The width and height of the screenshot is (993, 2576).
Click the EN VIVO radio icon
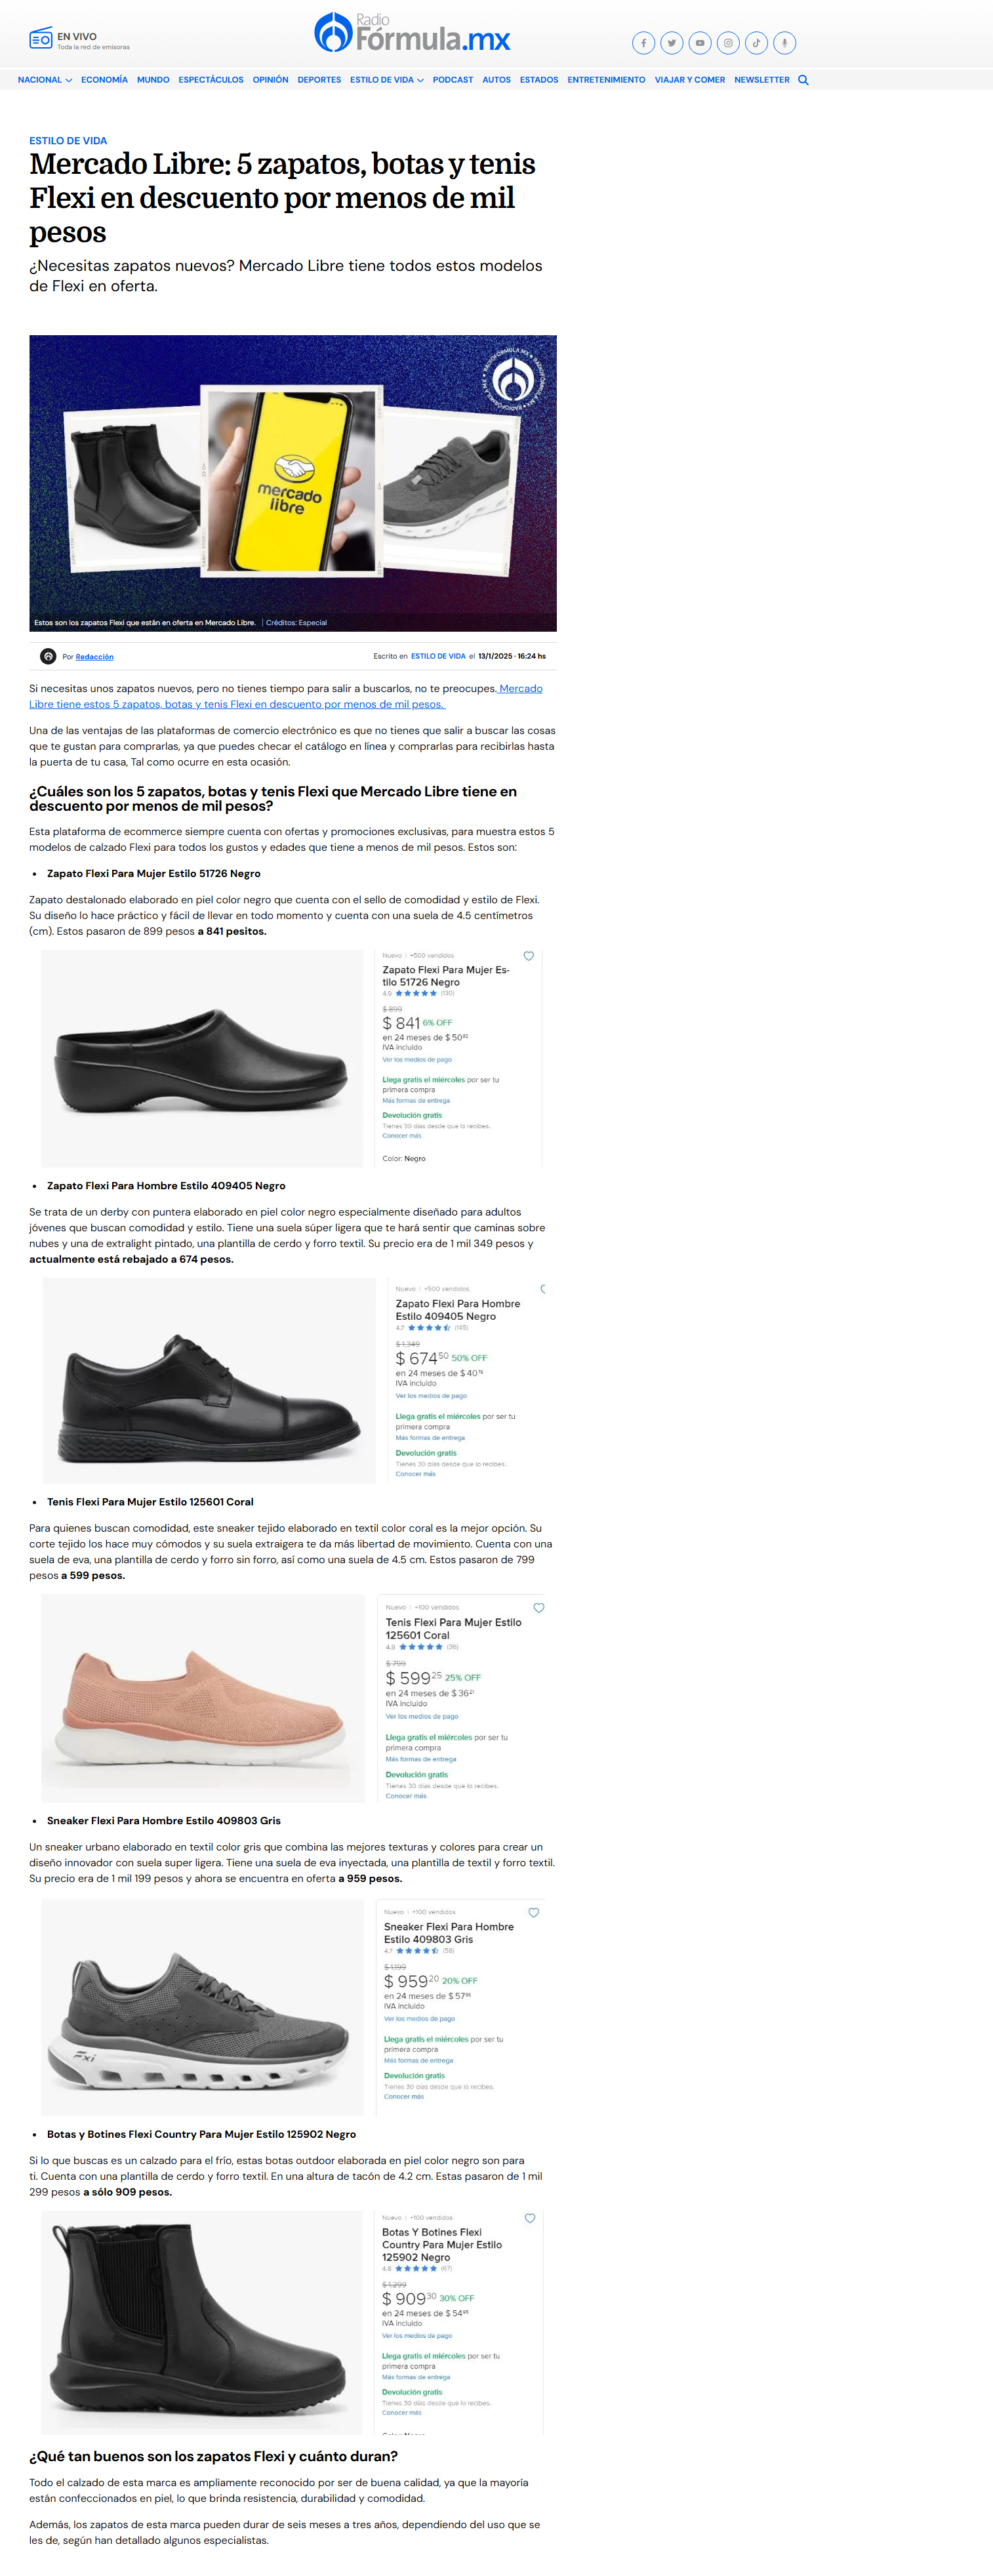click(40, 40)
